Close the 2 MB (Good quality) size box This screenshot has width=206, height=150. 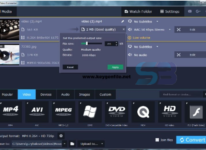click(x=124, y=29)
